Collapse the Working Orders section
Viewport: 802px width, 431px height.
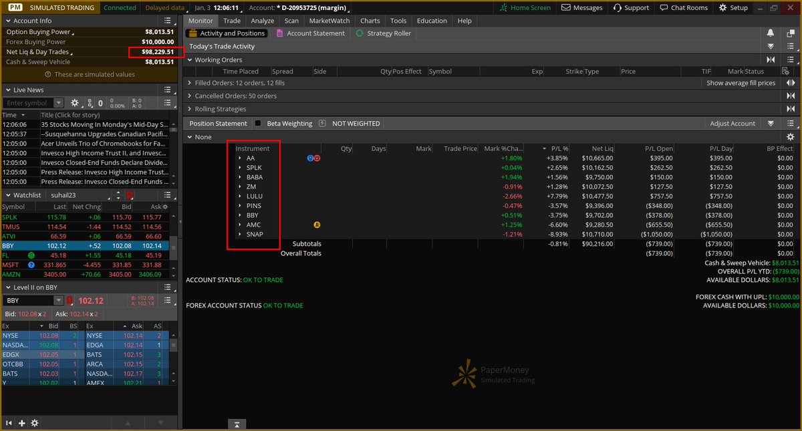point(190,59)
